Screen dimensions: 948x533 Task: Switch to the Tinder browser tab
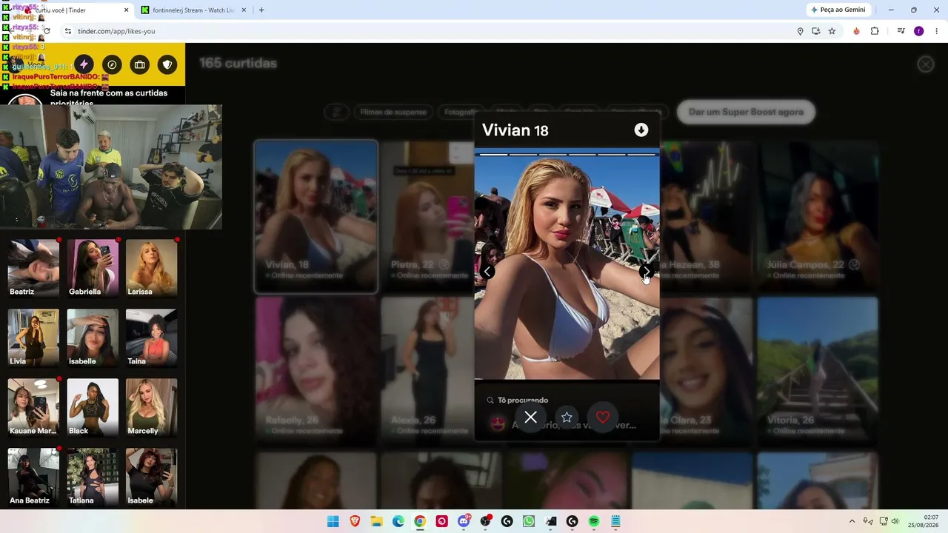[73, 10]
